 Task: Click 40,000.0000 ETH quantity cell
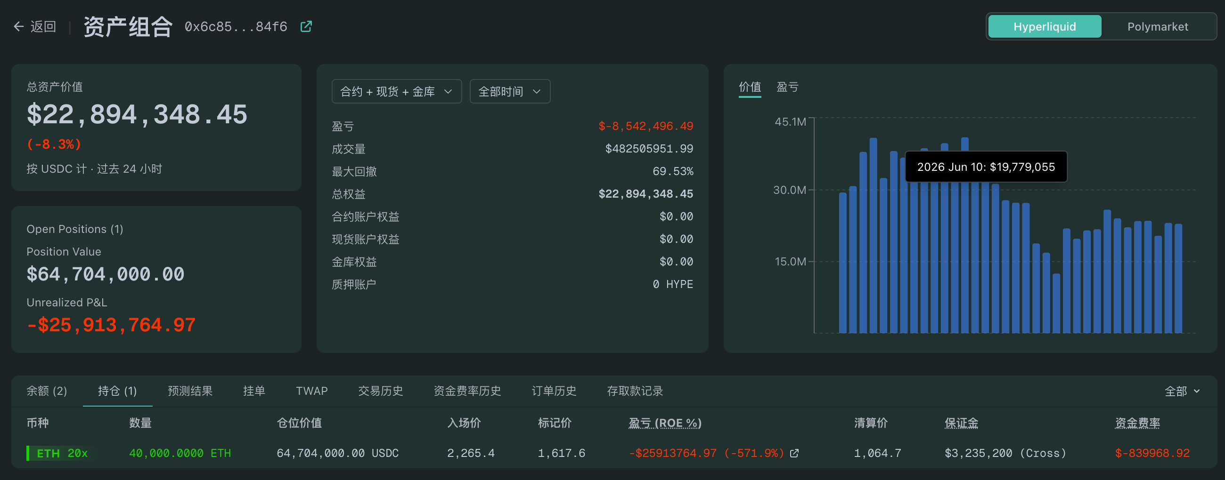[180, 454]
